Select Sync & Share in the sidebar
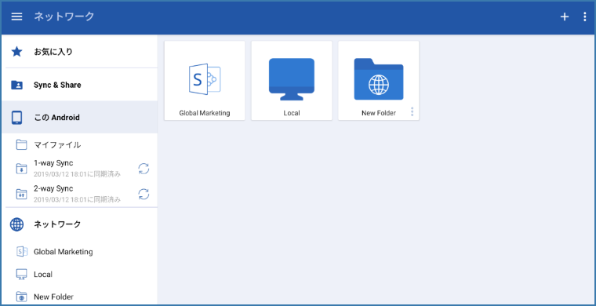 pyautogui.click(x=80, y=85)
